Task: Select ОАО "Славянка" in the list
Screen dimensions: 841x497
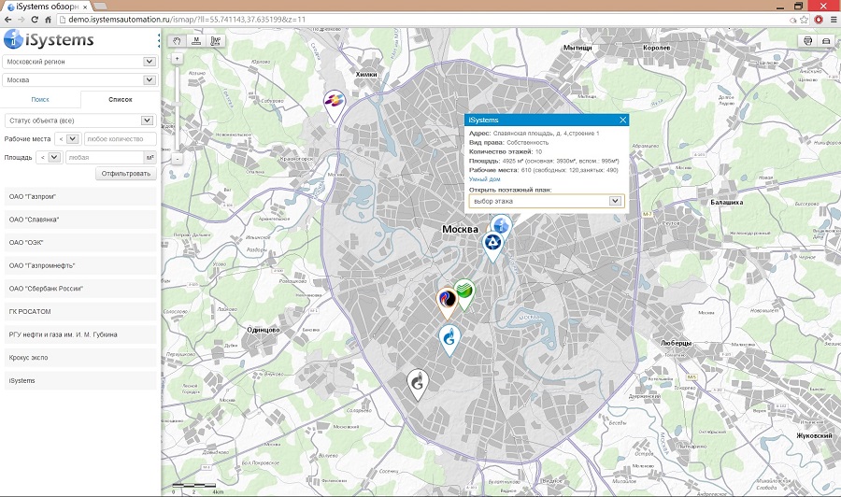Action: click(80, 220)
